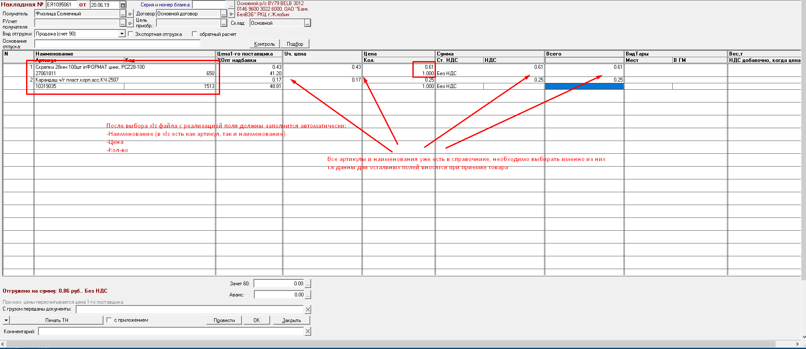
Task: Click the 'o-' button beside Договор field
Action: click(231, 14)
